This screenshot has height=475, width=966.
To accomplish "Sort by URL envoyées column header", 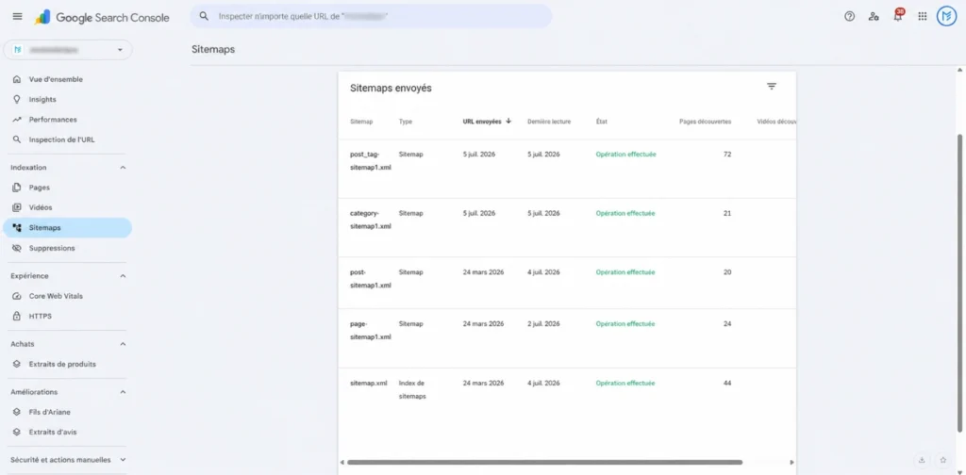I will click(482, 122).
